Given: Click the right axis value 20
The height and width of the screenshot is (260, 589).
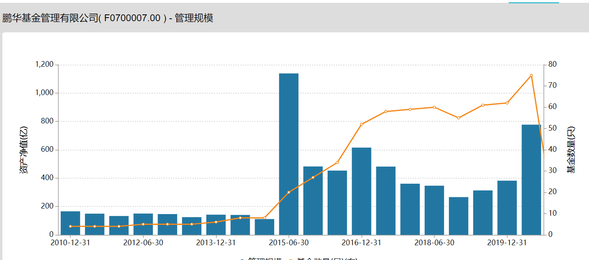Looking at the screenshot, I should (x=552, y=192).
